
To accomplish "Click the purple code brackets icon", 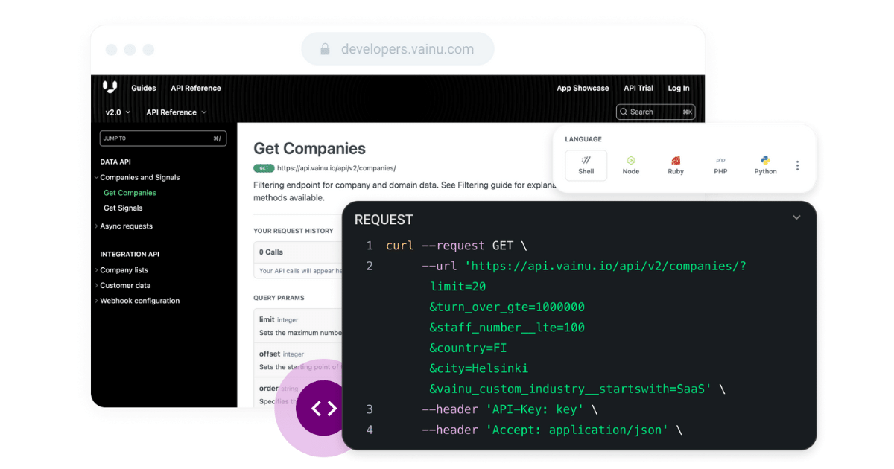I will click(x=323, y=408).
